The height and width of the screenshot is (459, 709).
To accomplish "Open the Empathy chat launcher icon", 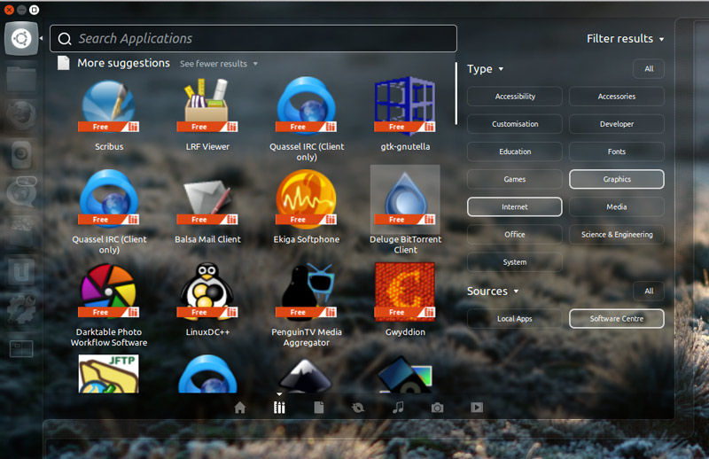I will 21,192.
